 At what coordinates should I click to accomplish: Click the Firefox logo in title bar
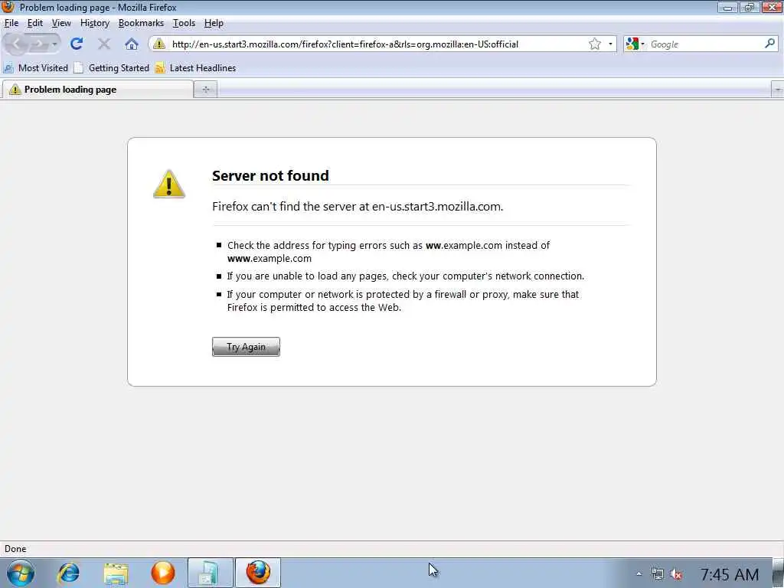coord(8,7)
